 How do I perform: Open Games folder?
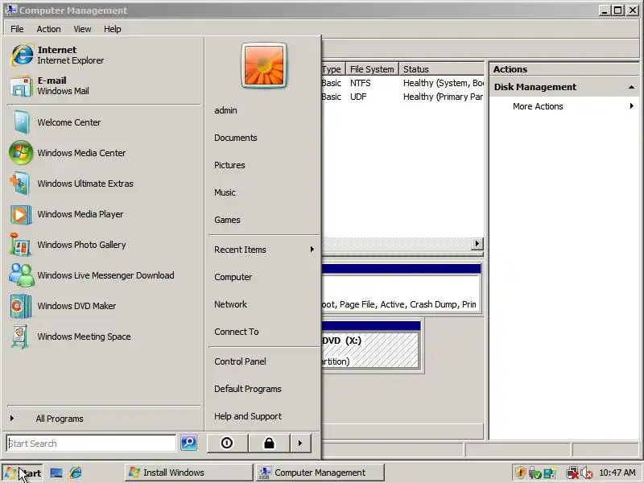tap(264, 220)
